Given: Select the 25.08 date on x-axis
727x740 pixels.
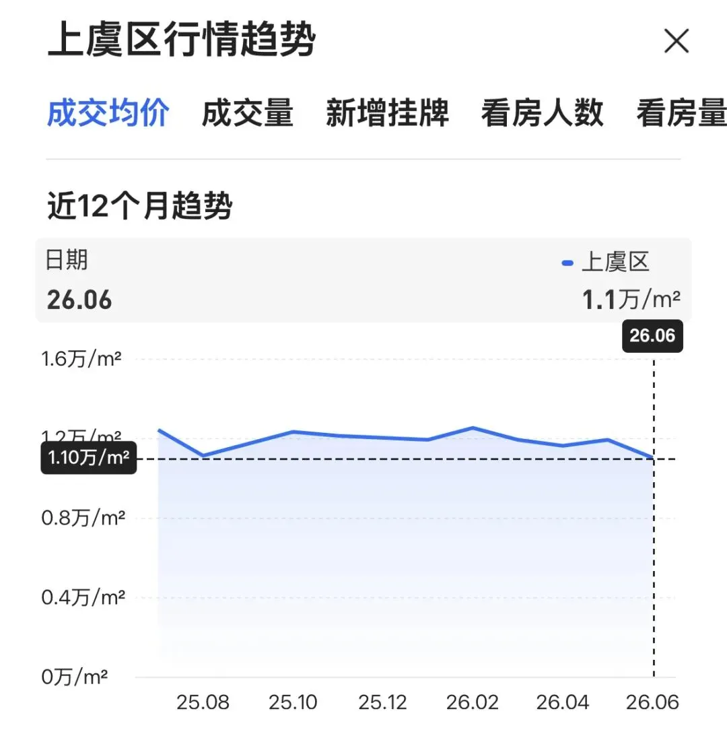Looking at the screenshot, I should pyautogui.click(x=203, y=702).
